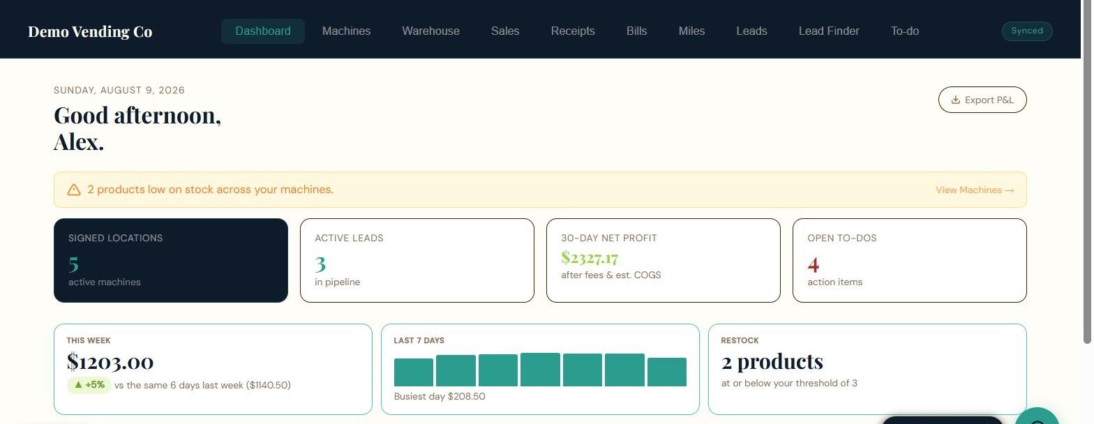Click the +5% change badge
This screenshot has height=424, width=1094.
pyautogui.click(x=89, y=385)
